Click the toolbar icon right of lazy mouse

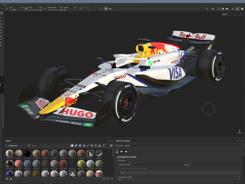pyautogui.click(x=111, y=9)
